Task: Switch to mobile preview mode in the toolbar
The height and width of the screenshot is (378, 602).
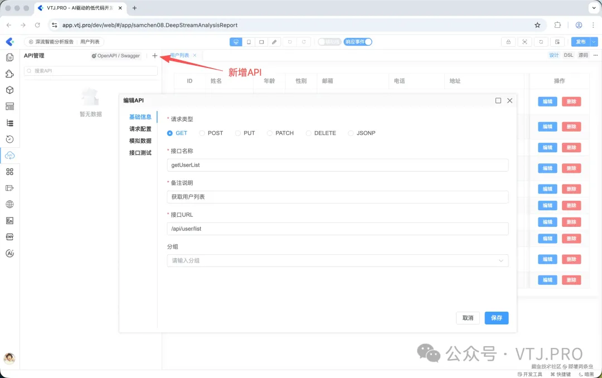Action: (248, 42)
